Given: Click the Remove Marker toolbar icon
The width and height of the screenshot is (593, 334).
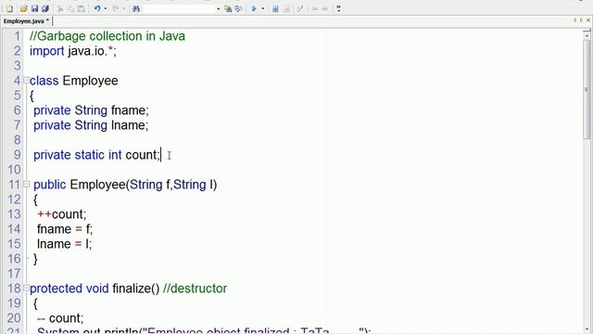Looking at the screenshot, I should coord(286,8).
